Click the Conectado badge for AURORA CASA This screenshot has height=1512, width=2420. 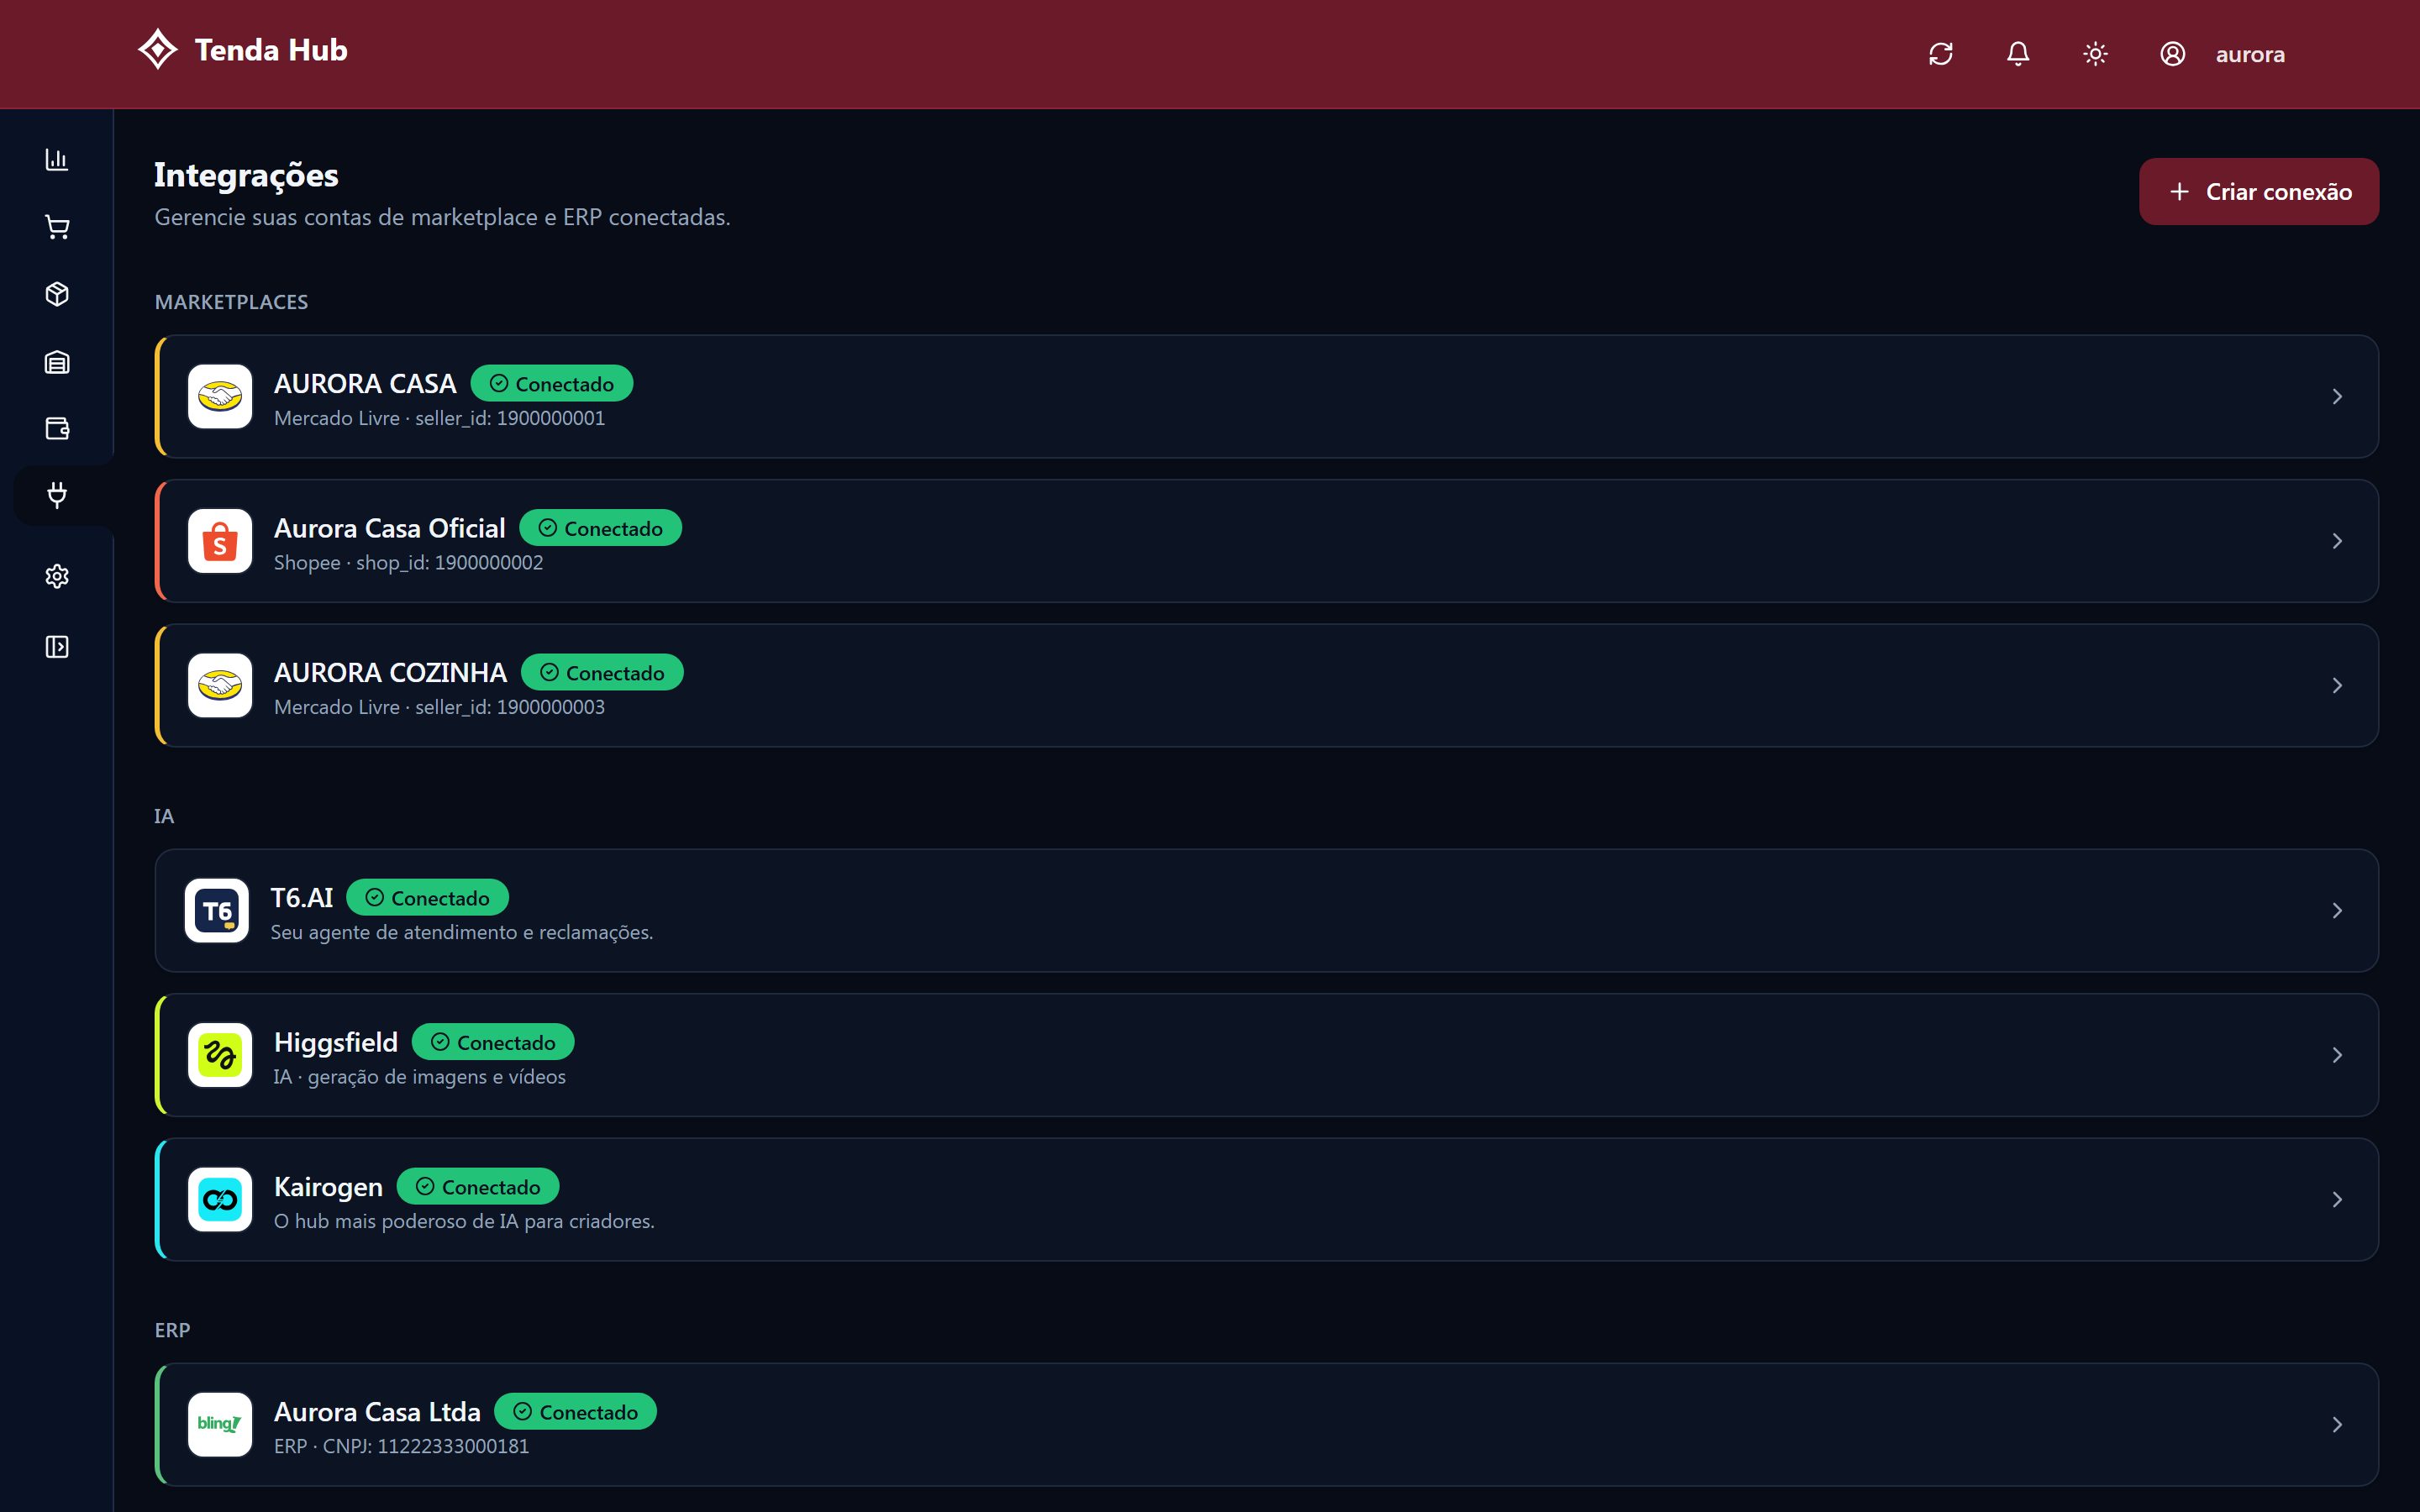pyautogui.click(x=552, y=384)
